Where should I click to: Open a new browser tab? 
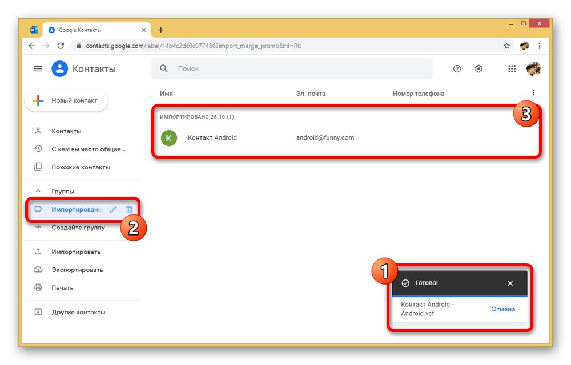[x=161, y=30]
